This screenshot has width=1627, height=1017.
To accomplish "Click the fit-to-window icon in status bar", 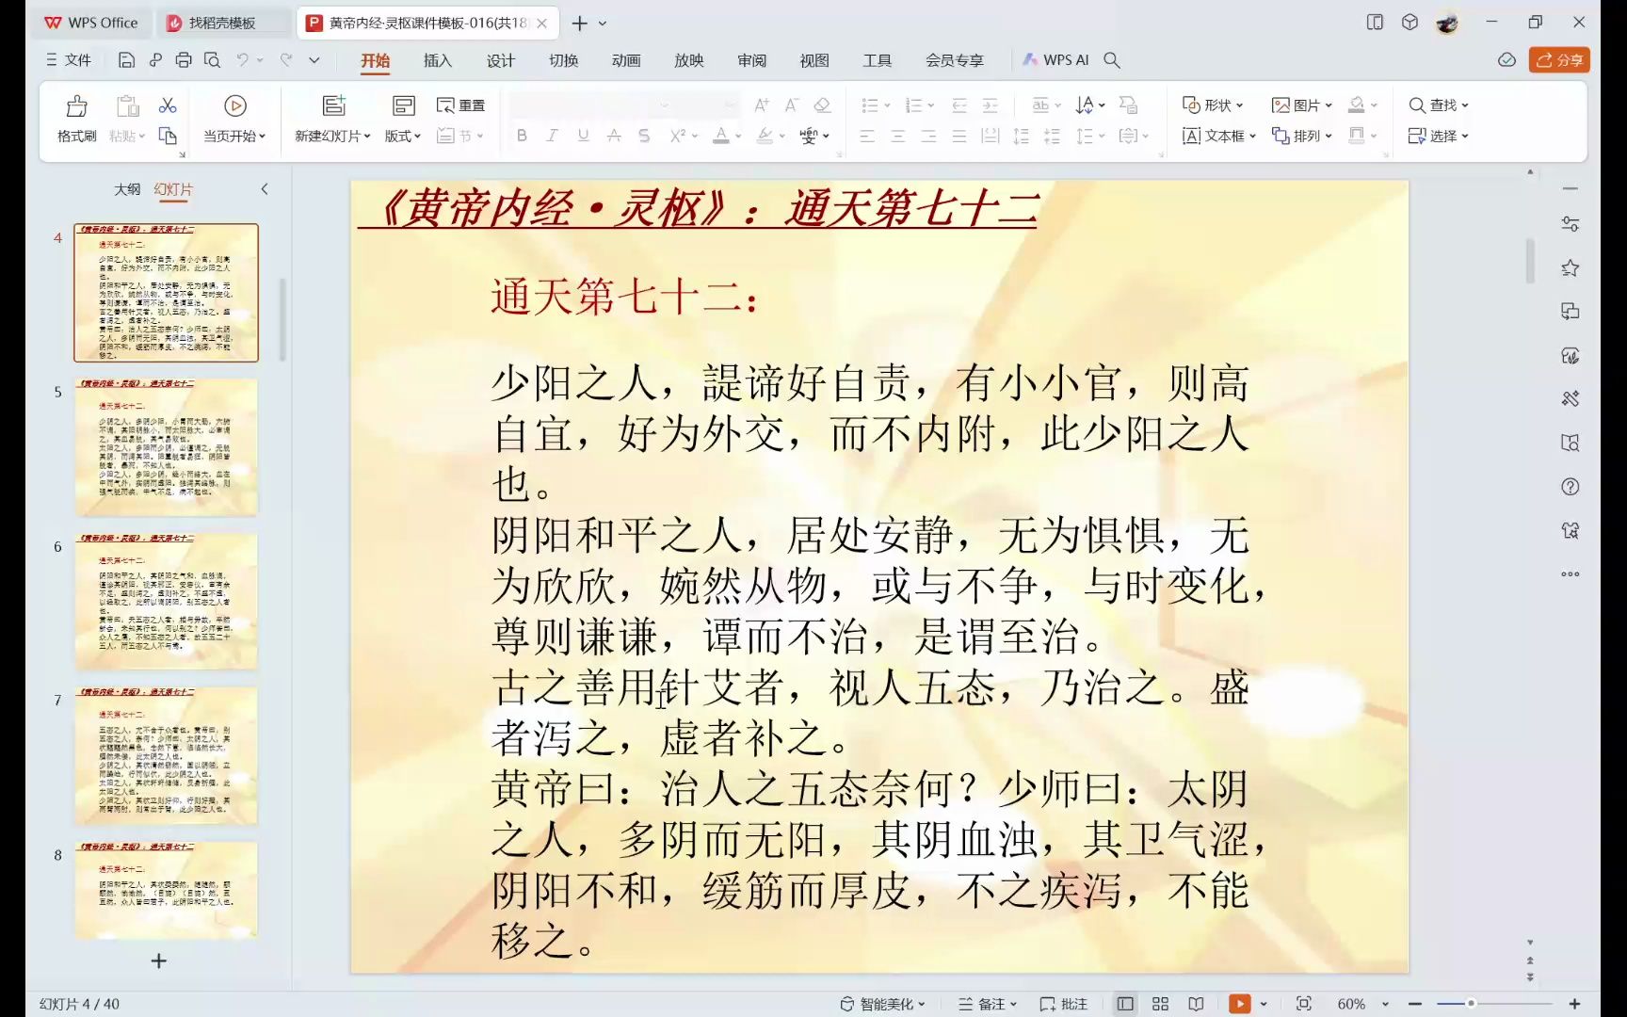I will click(x=1304, y=1004).
